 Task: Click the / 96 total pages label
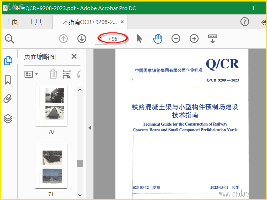pos(113,39)
